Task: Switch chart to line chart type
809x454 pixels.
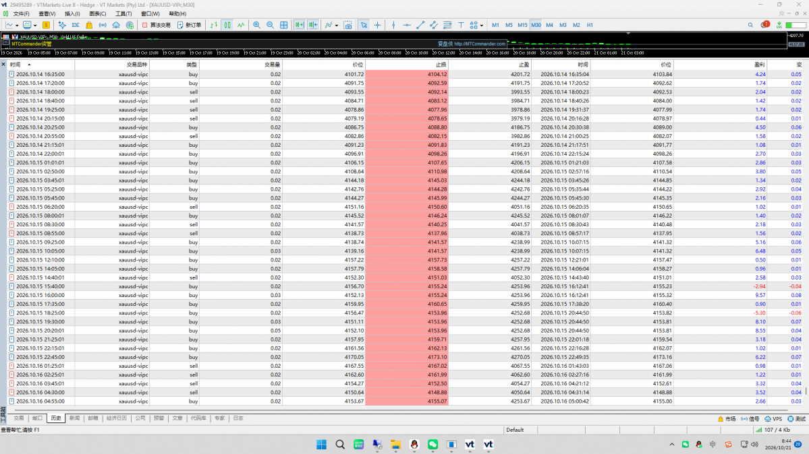Action: 241,25
